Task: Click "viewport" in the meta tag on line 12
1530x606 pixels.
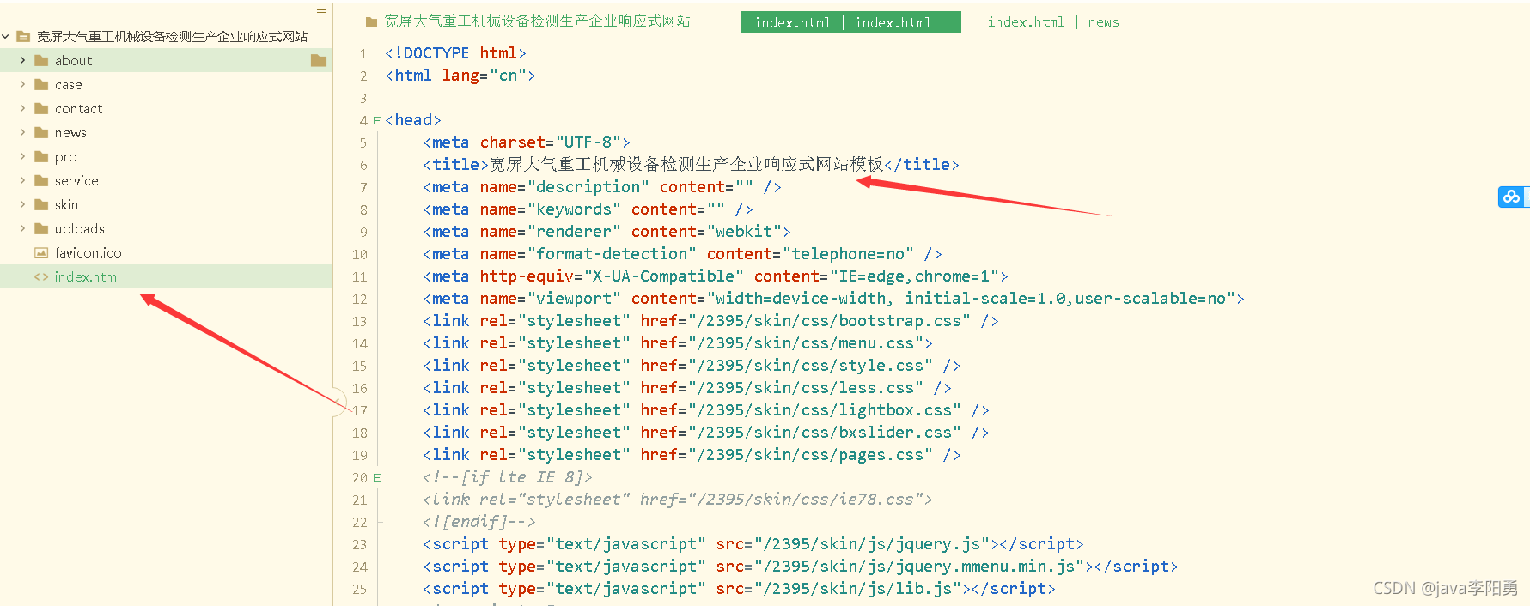Action: pyautogui.click(x=575, y=299)
